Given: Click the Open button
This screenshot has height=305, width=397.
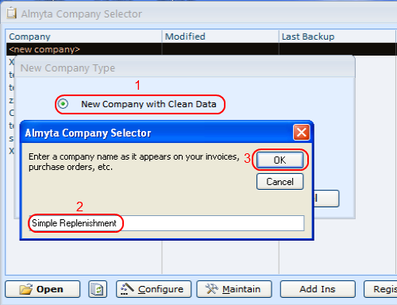Looking at the screenshot, I should click(x=42, y=289).
